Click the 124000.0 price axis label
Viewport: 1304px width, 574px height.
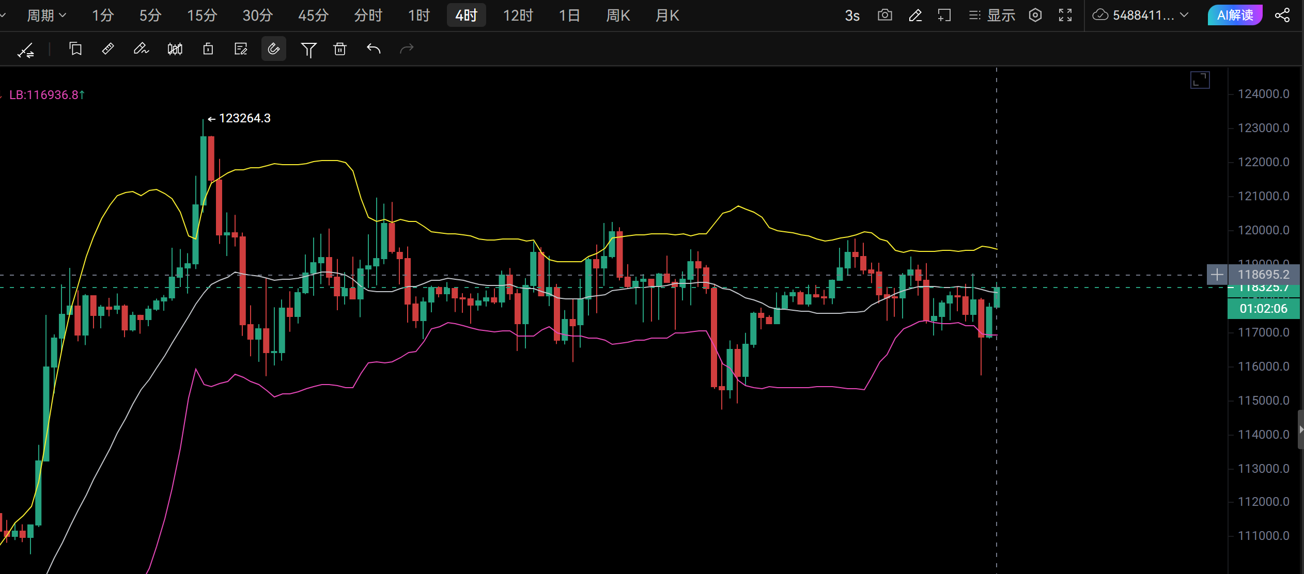point(1263,94)
